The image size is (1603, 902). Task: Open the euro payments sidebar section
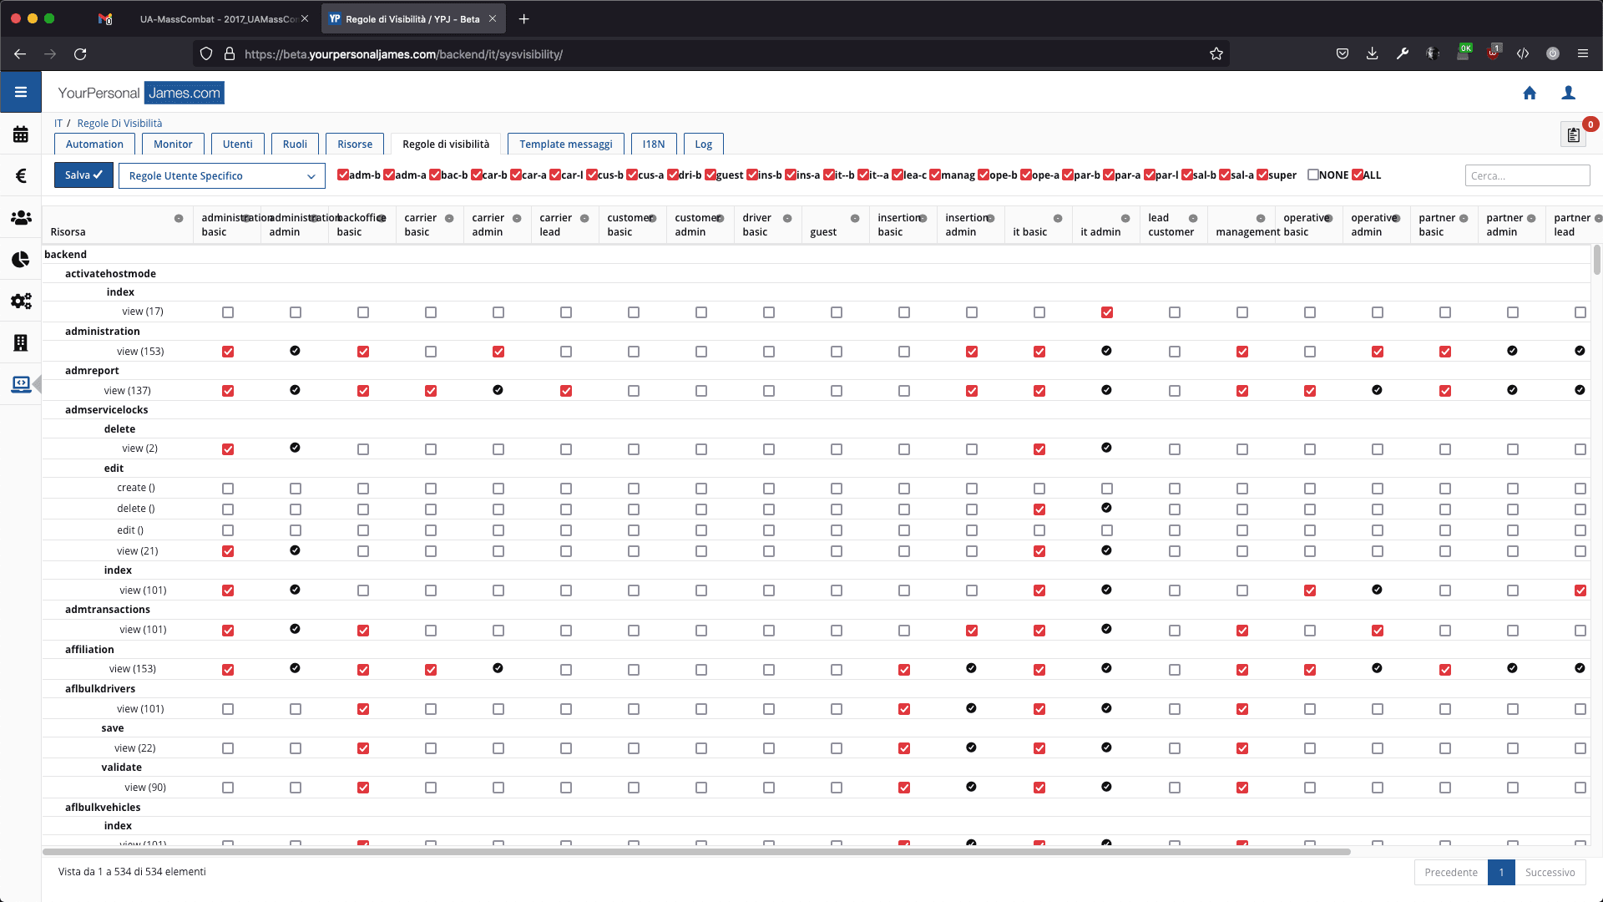click(21, 175)
